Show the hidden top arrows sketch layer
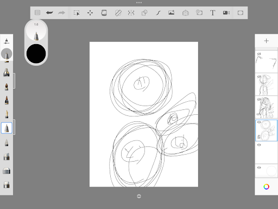This screenshot has height=209, width=278. click(x=259, y=54)
